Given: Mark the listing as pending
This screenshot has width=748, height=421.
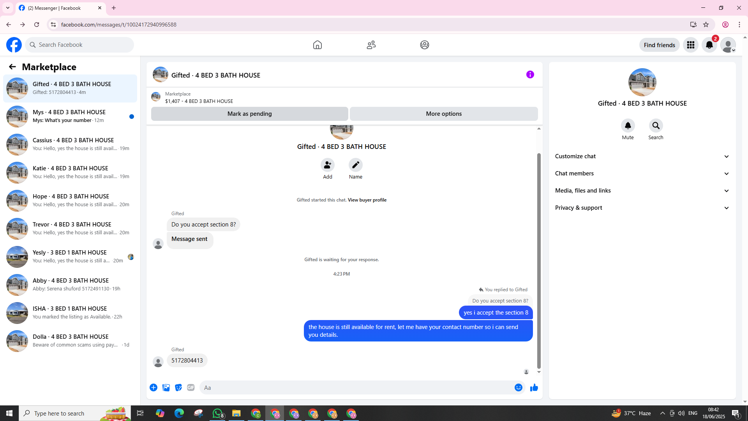Looking at the screenshot, I should tap(250, 114).
